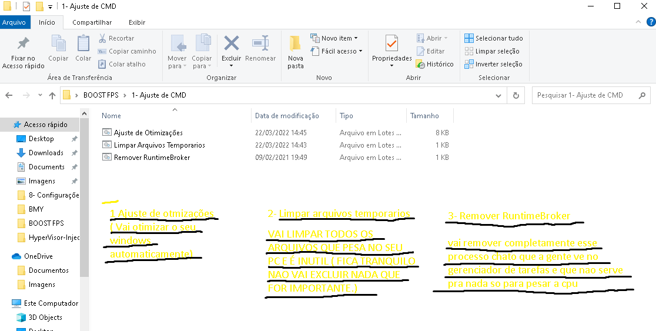656x331 pixels.
Task: Open Quick Access Toolbar customize dropdown
Action: pos(50,6)
